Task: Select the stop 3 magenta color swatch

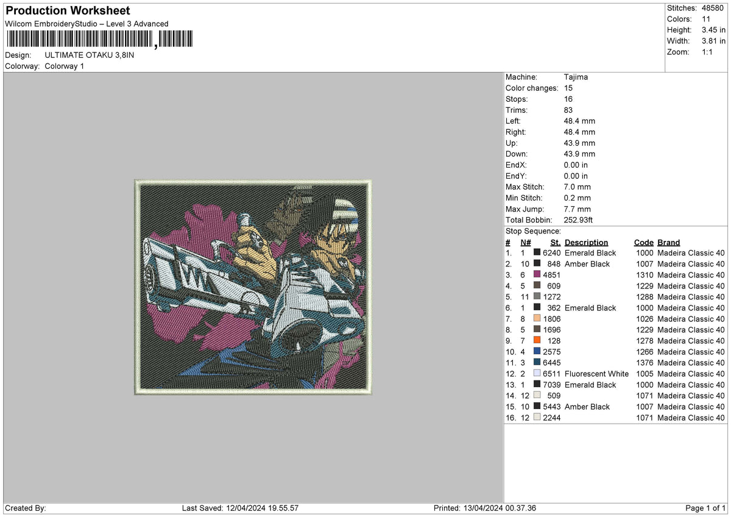Action: tap(537, 275)
